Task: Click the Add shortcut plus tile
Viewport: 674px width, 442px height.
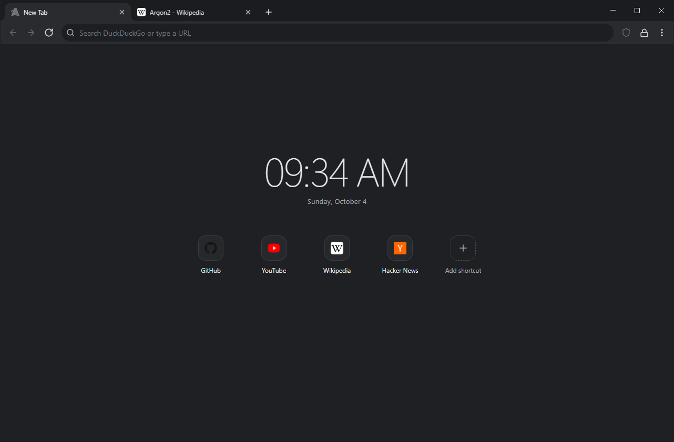Action: tap(463, 248)
